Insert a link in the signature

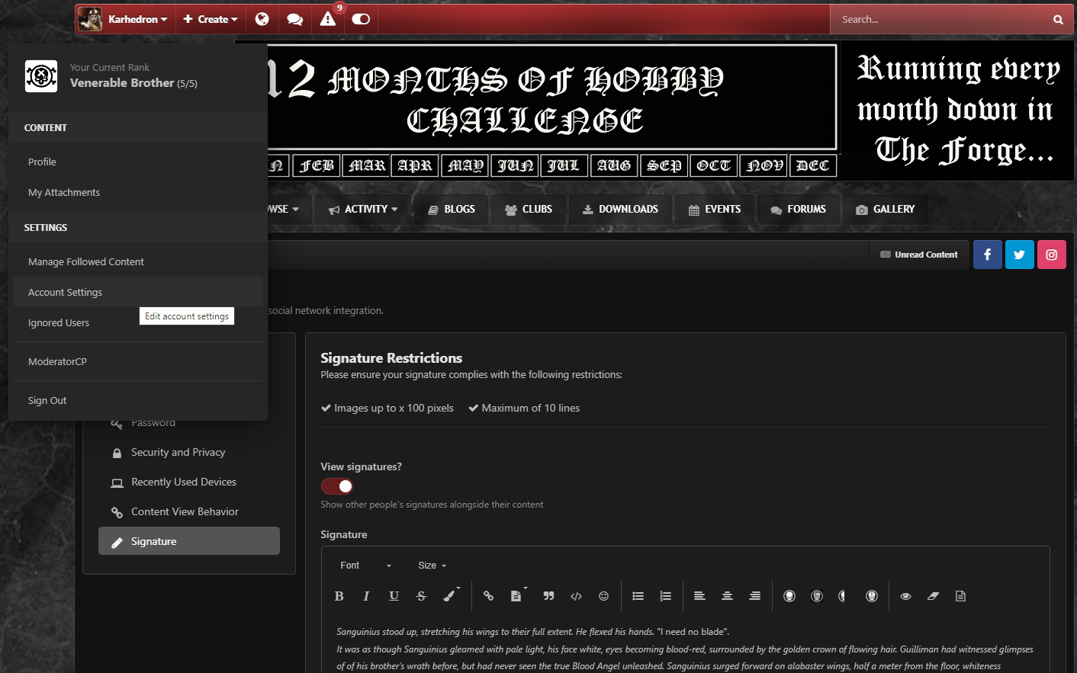click(488, 596)
